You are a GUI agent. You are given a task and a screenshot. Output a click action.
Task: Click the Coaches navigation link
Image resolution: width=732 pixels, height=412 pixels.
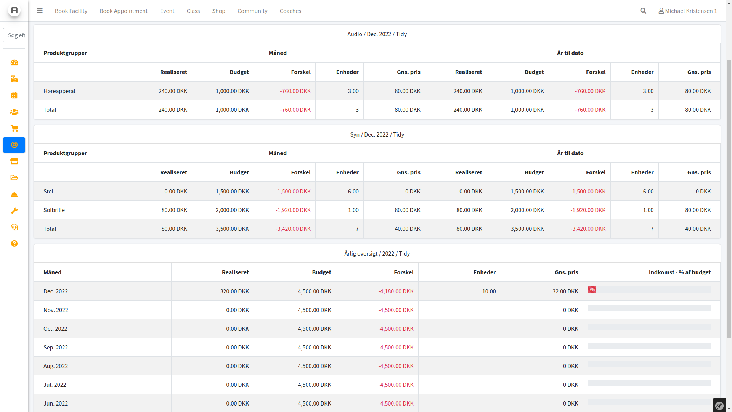pos(290,11)
